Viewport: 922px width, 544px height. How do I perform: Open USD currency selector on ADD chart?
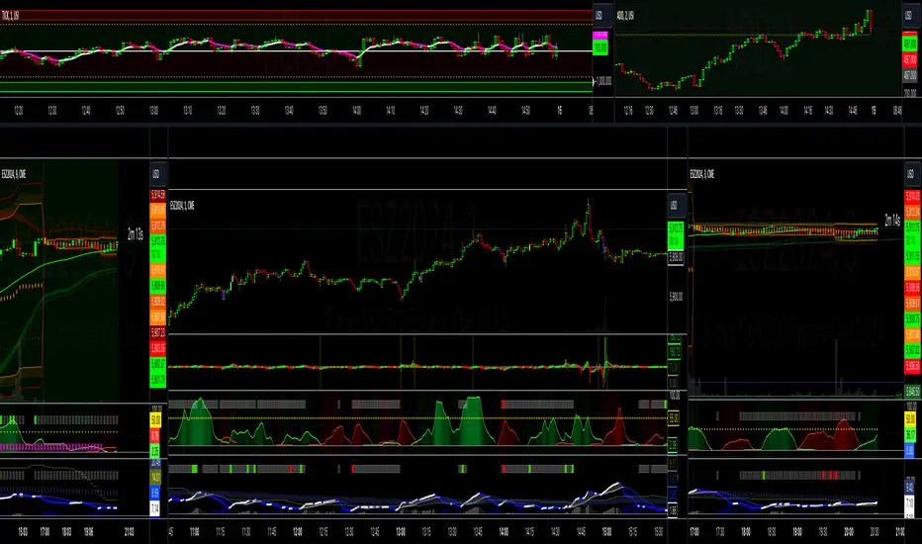click(x=909, y=15)
